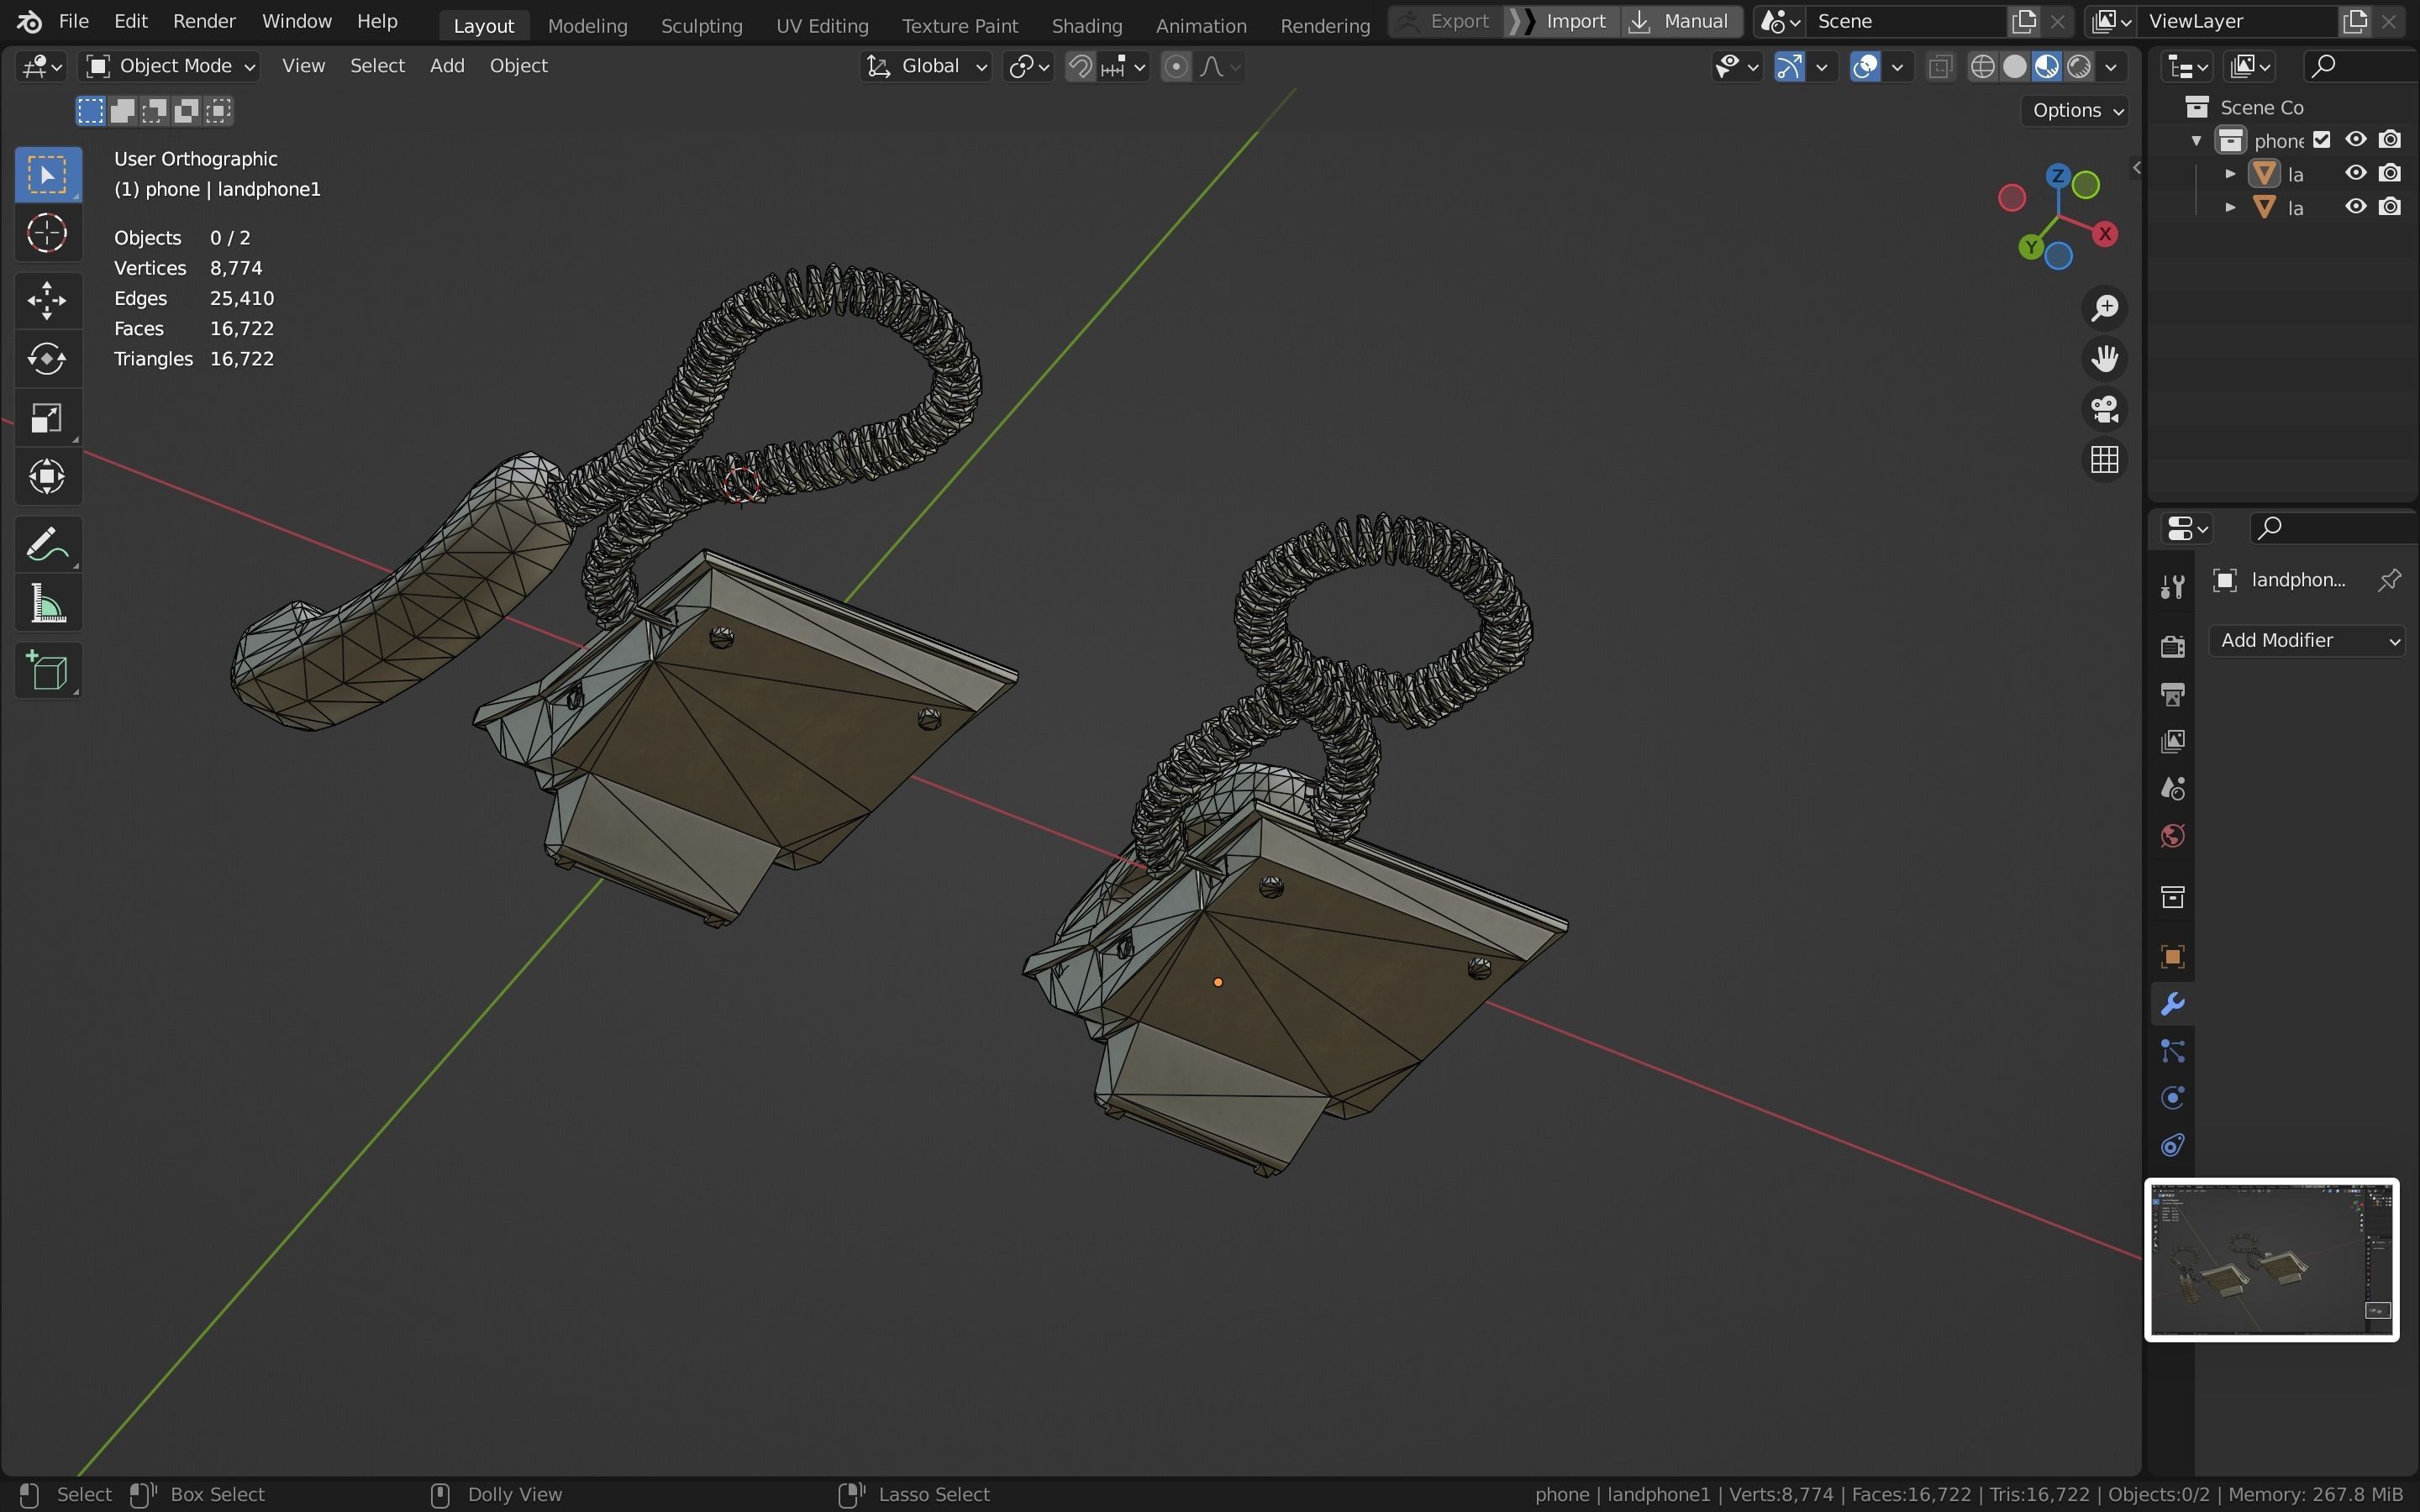Image resolution: width=2420 pixels, height=1512 pixels.
Task: Toggle show gizmo button
Action: 1789,67
